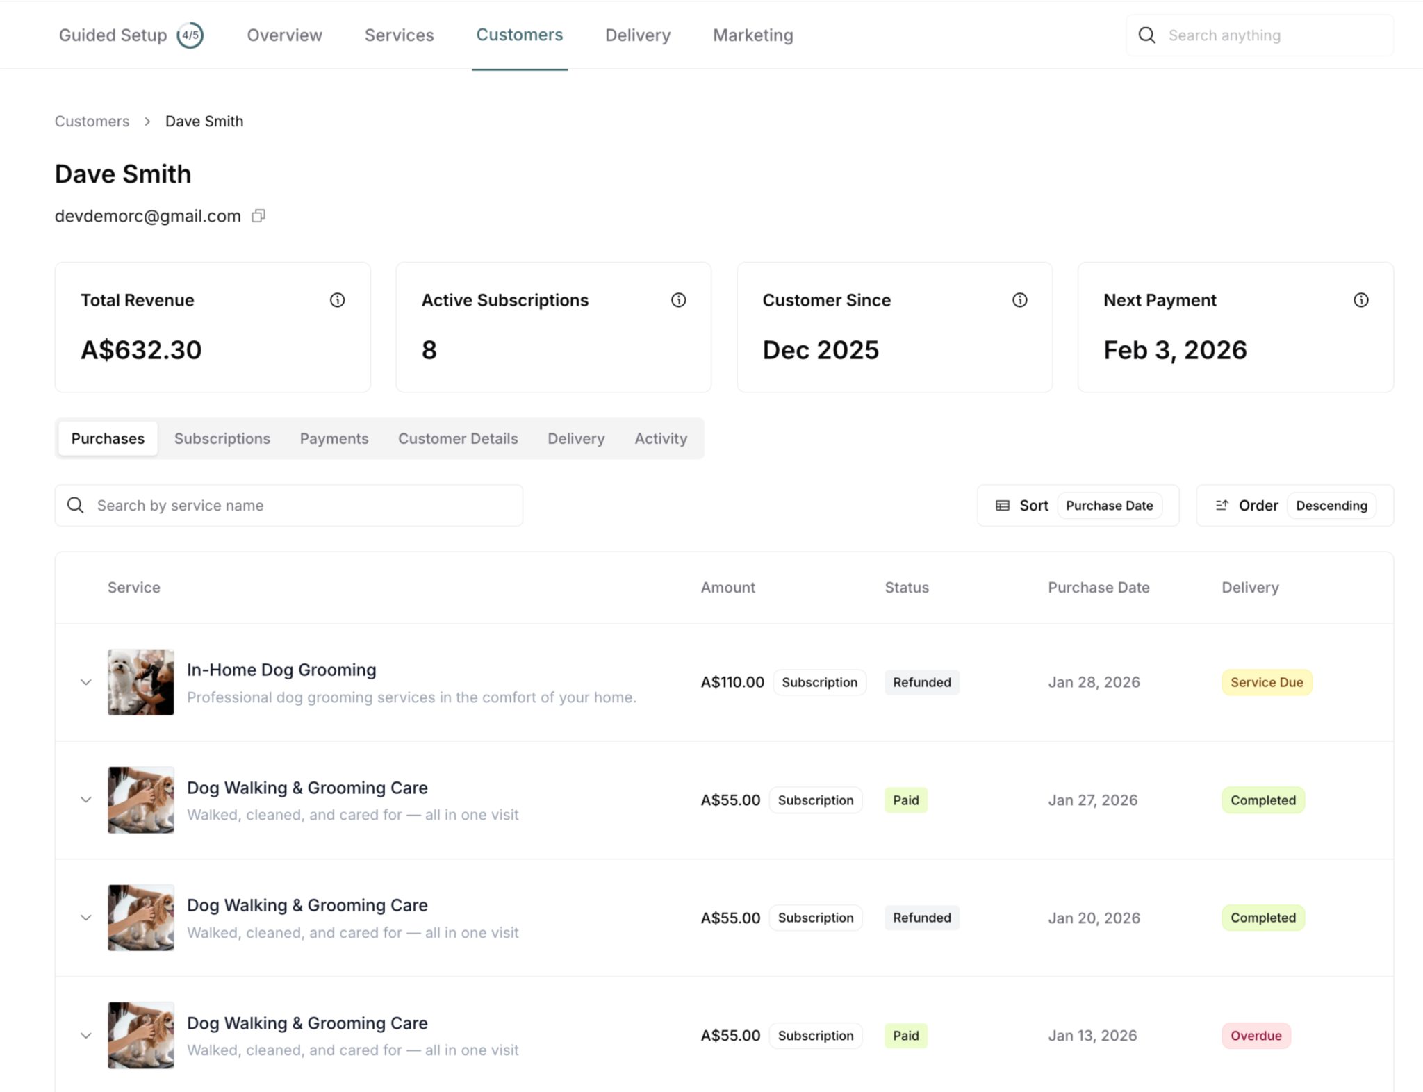The height and width of the screenshot is (1092, 1423).
Task: Expand the Jan 13 Dog Walking row
Action: tap(86, 1035)
